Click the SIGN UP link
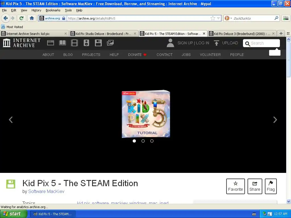Image resolution: width=291 pixels, height=218 pixels. [185, 43]
